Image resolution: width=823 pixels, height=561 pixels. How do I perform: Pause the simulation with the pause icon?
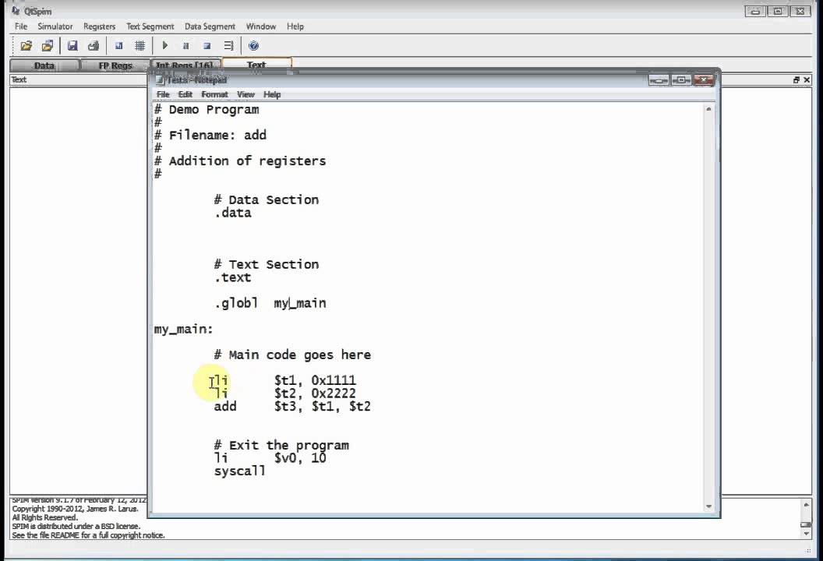(185, 46)
